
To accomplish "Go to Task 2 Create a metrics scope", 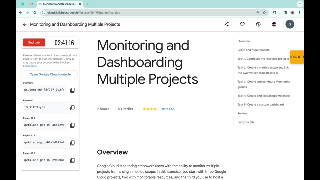I will 263,70.
